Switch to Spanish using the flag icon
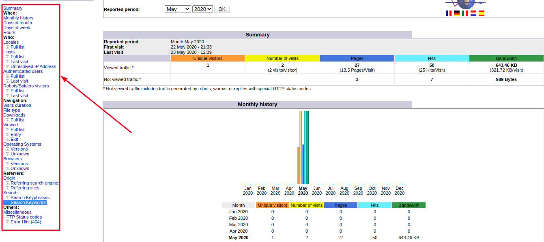Image resolution: width=544 pixels, height=242 pixels. (x=482, y=13)
